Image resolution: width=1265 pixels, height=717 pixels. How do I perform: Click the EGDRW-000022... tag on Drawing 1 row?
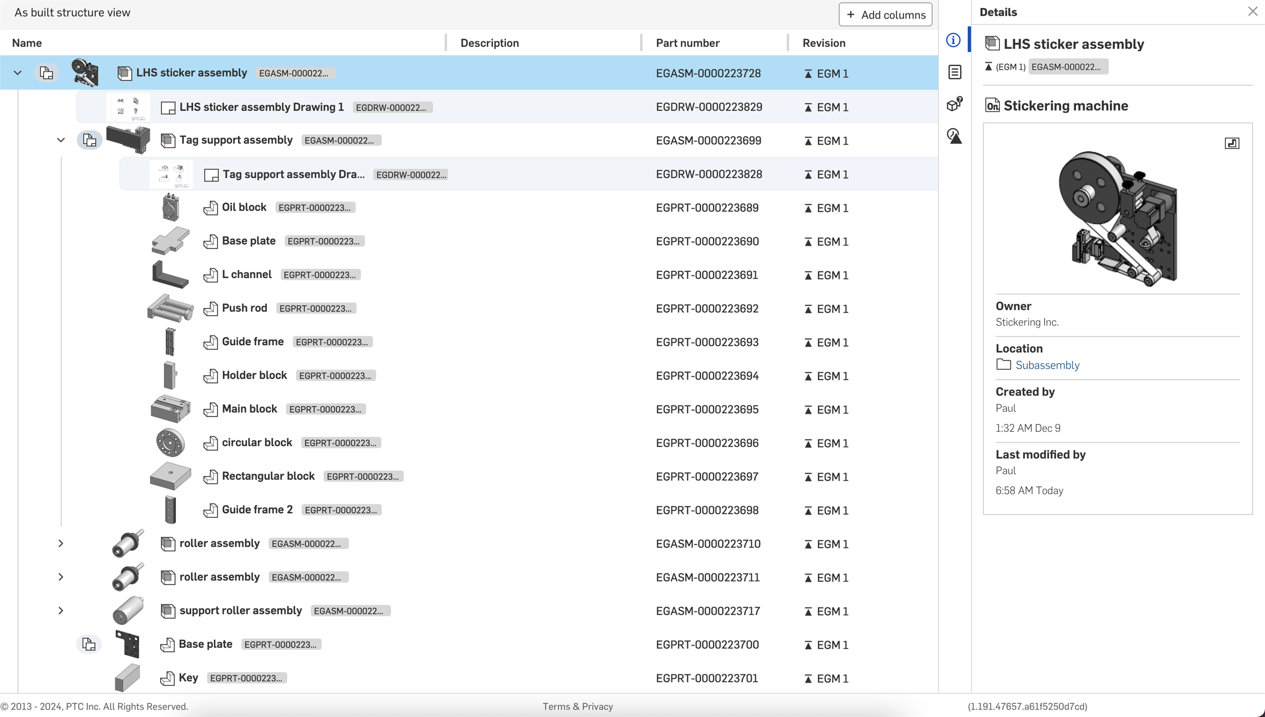[x=392, y=108]
